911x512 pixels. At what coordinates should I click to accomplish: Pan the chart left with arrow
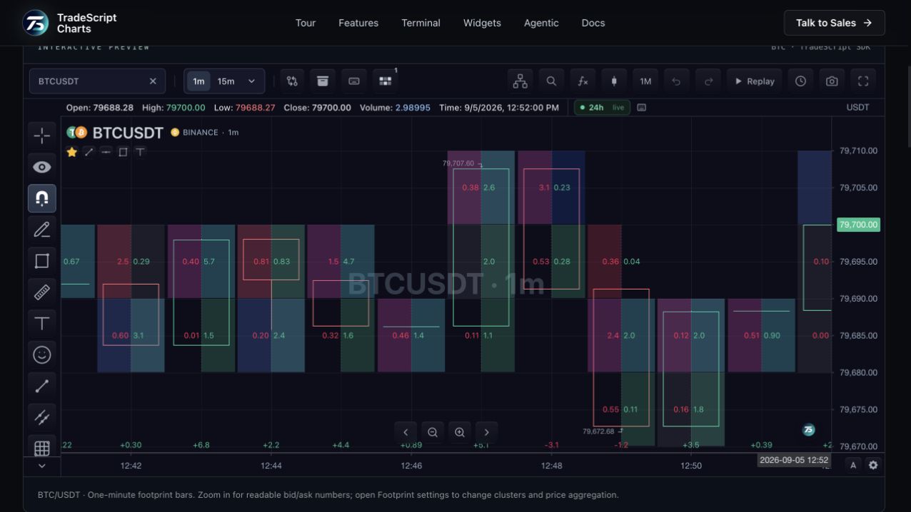point(406,432)
